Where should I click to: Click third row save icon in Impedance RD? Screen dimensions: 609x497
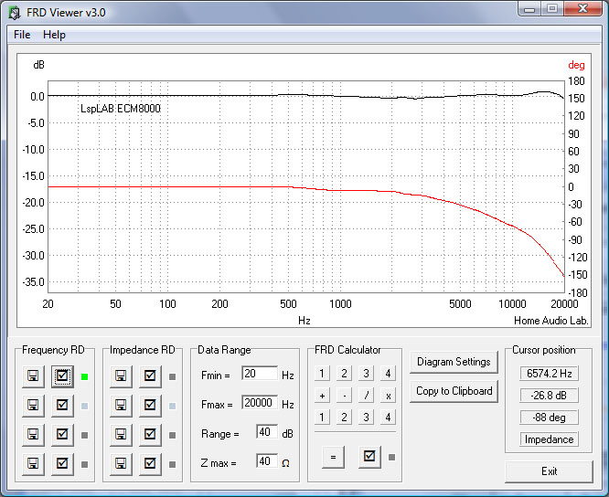point(121,434)
